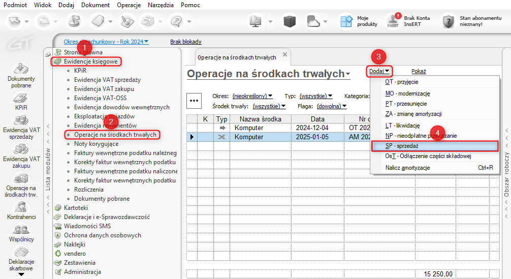The width and height of the screenshot is (511, 279).
Task: Open the Środek trwały (wszystkie) filter dropdown
Action: [x=269, y=106]
